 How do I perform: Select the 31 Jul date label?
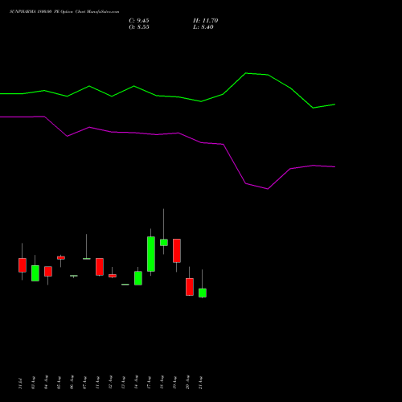(x=21, y=384)
